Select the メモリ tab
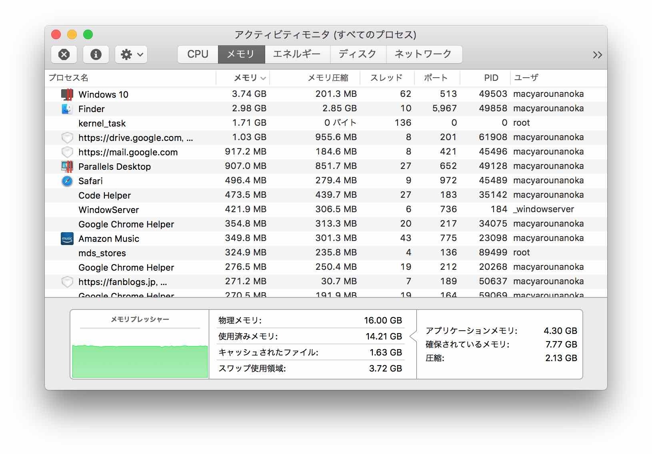The height and width of the screenshot is (454, 652). (241, 54)
